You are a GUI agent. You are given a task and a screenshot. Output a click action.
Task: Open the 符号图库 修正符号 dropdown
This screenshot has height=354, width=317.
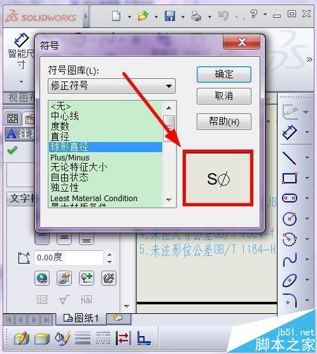point(111,86)
